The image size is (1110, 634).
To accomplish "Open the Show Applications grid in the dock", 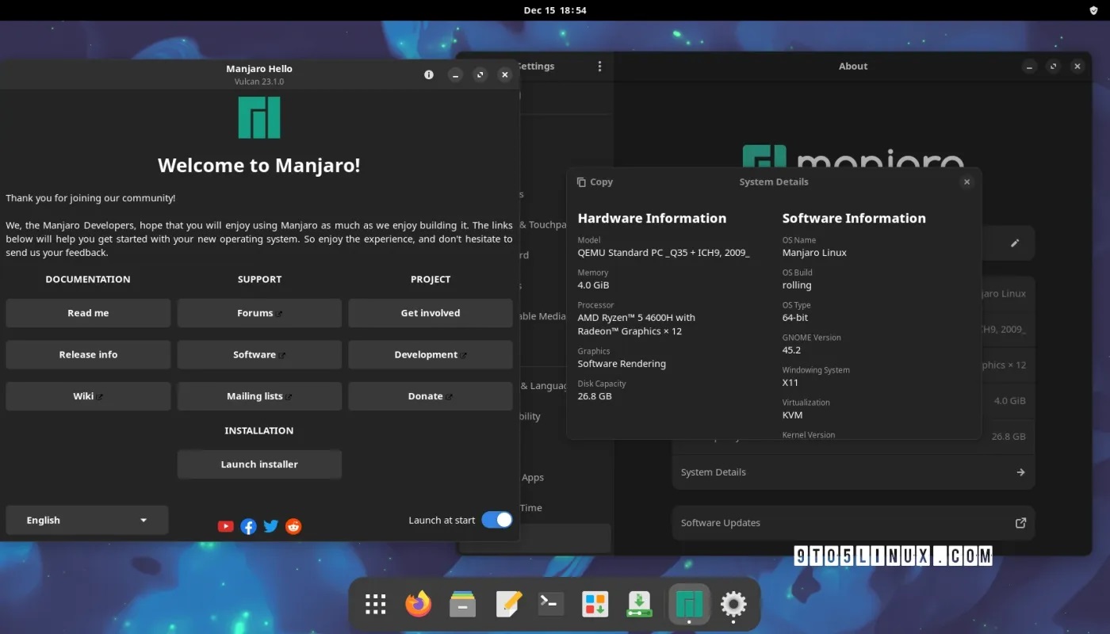I will tap(375, 605).
